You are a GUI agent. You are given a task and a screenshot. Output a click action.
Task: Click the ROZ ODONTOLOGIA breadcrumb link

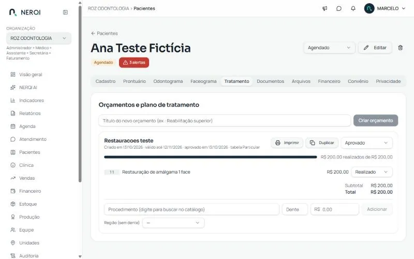(x=108, y=8)
